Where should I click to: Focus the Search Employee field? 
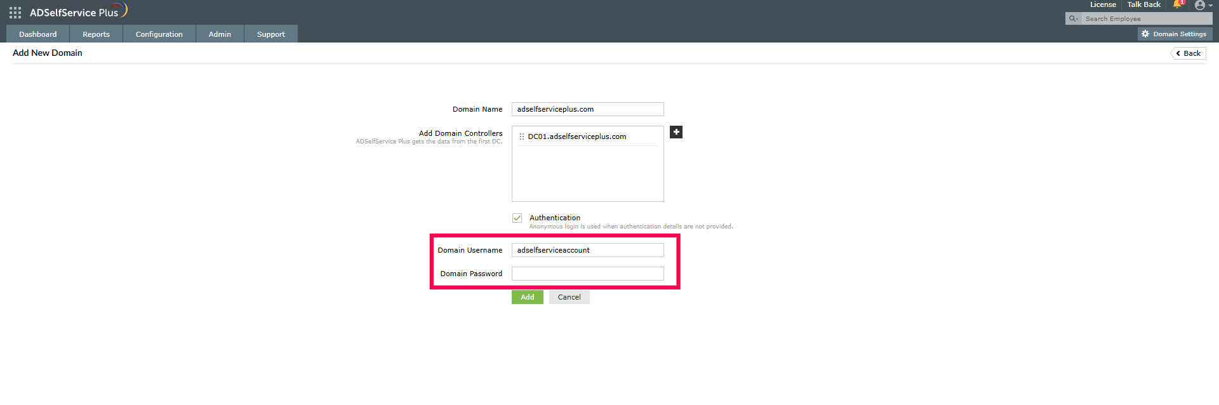tap(1147, 19)
